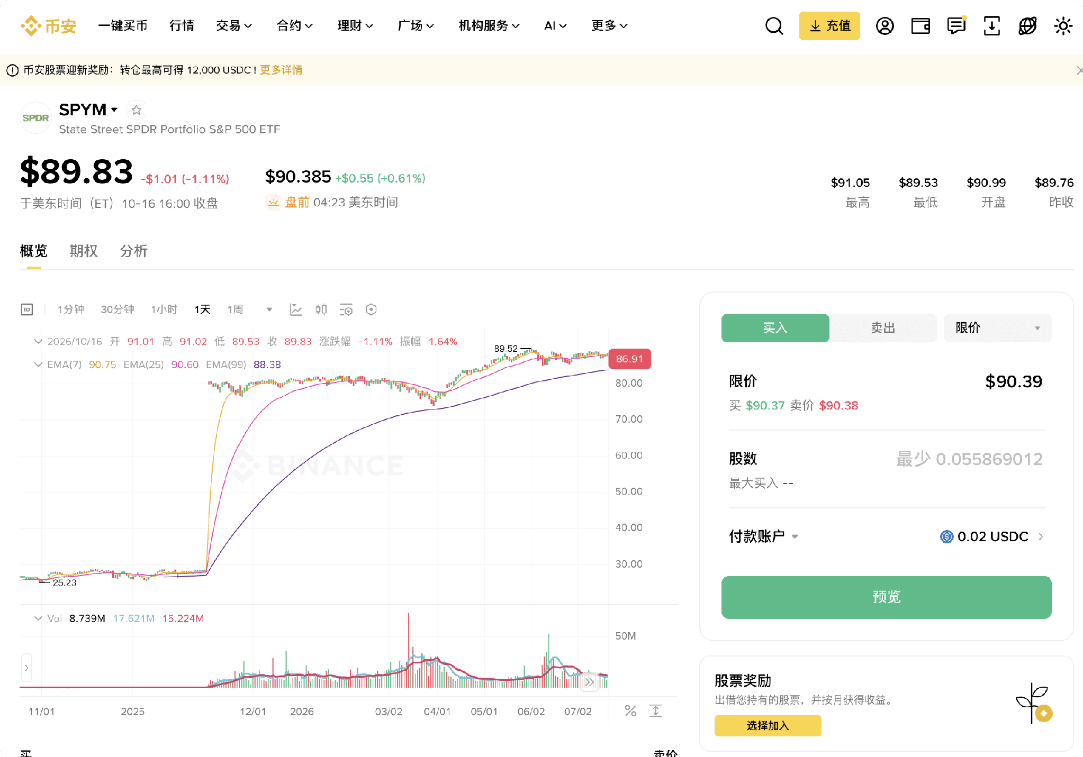
Task: Toggle auto-fit price scale icon
Action: coord(656,710)
